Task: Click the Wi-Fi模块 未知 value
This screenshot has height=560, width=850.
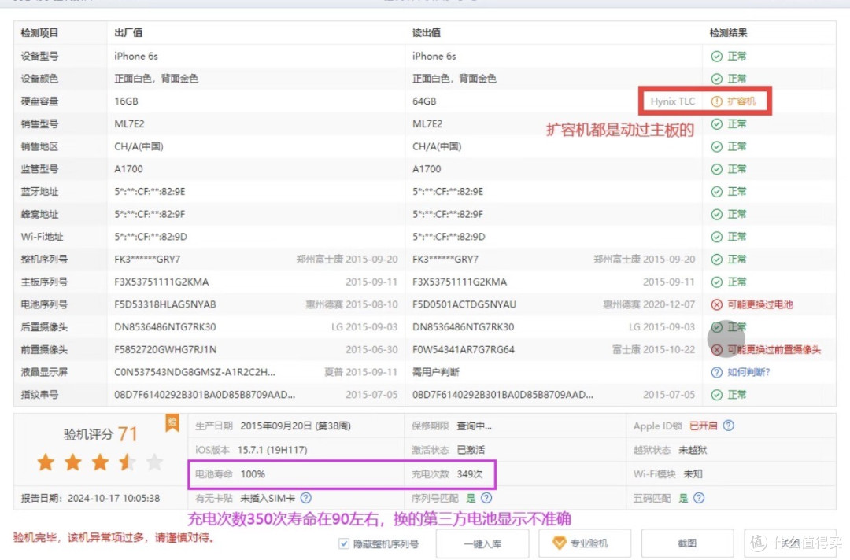Action: point(693,474)
